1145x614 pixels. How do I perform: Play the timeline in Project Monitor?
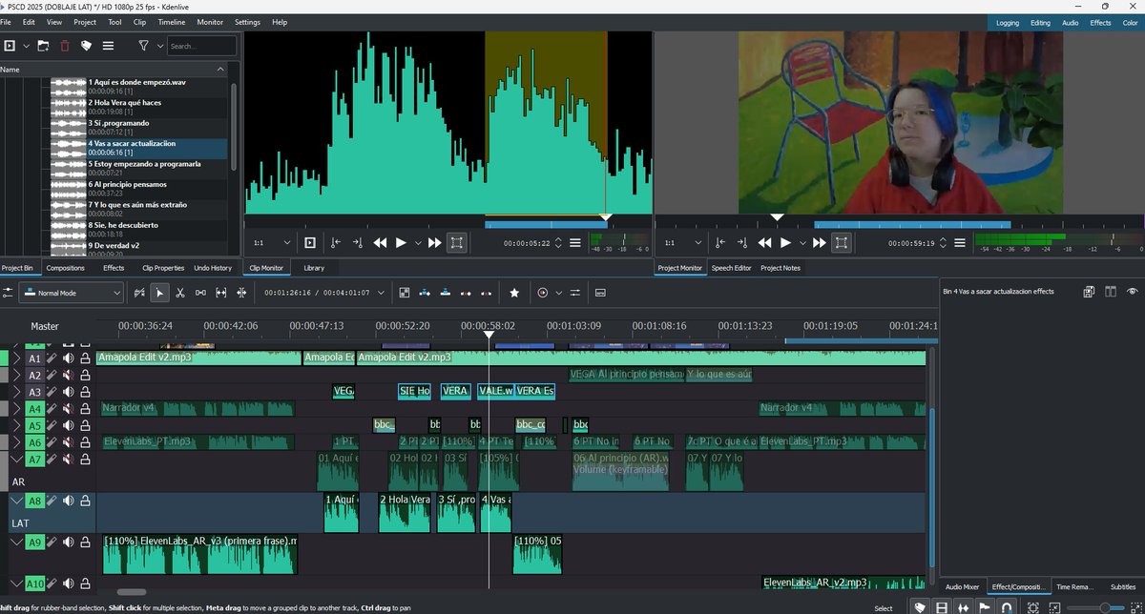coord(786,243)
